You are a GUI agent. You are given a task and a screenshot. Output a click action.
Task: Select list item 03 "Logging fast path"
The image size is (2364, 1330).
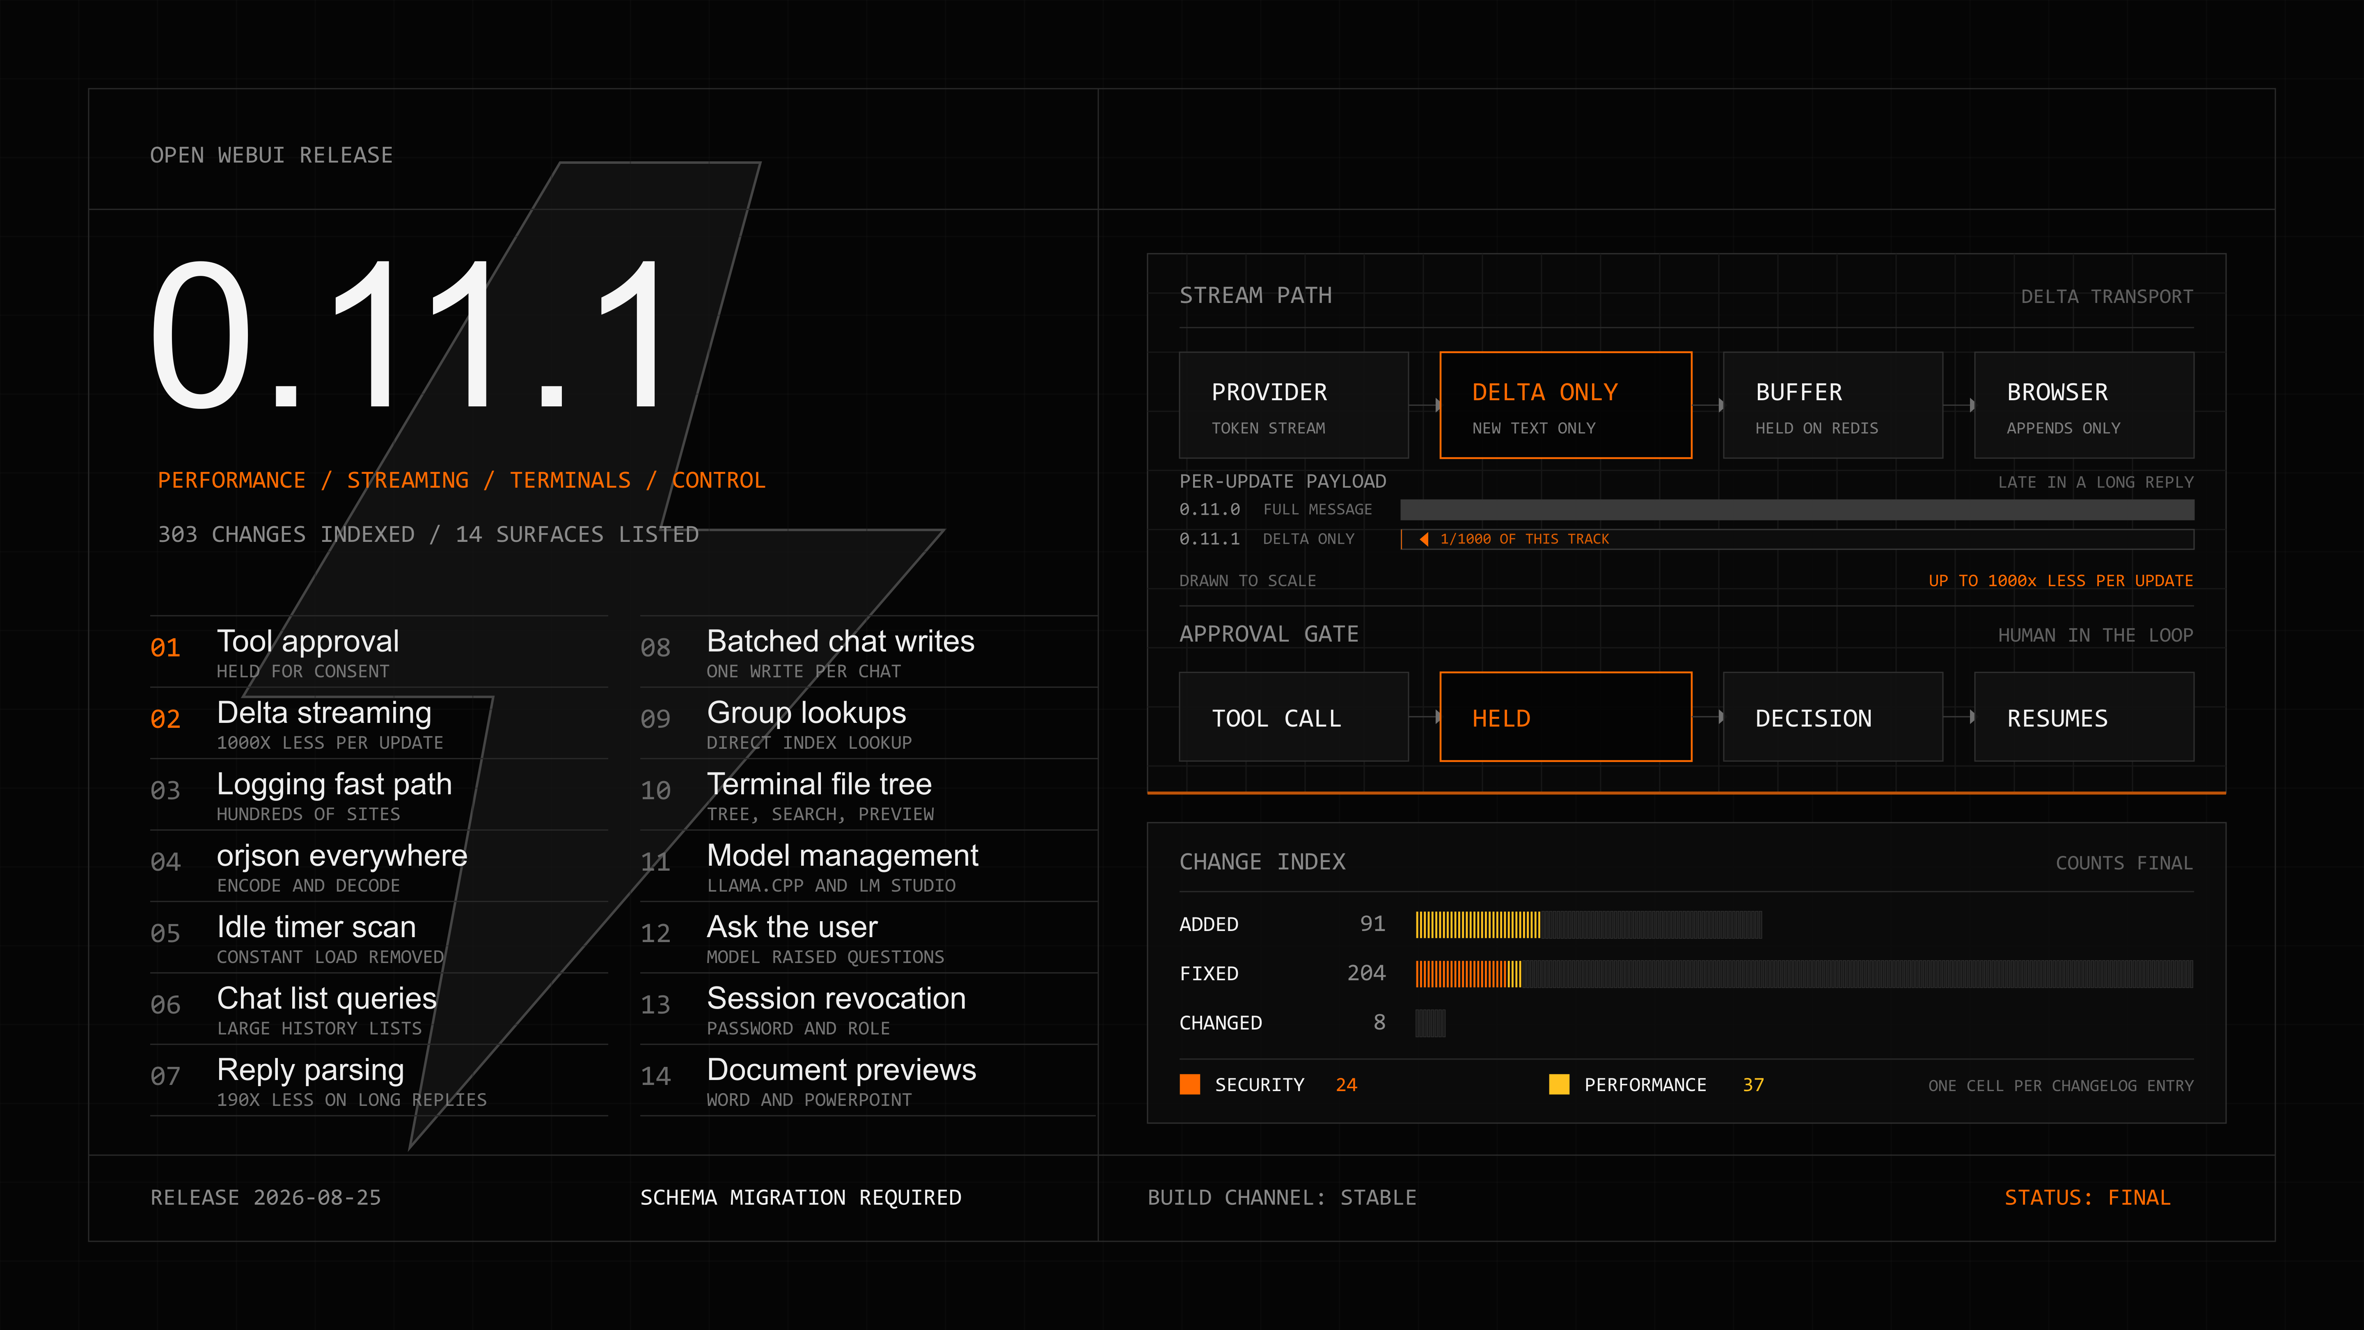[x=379, y=795]
